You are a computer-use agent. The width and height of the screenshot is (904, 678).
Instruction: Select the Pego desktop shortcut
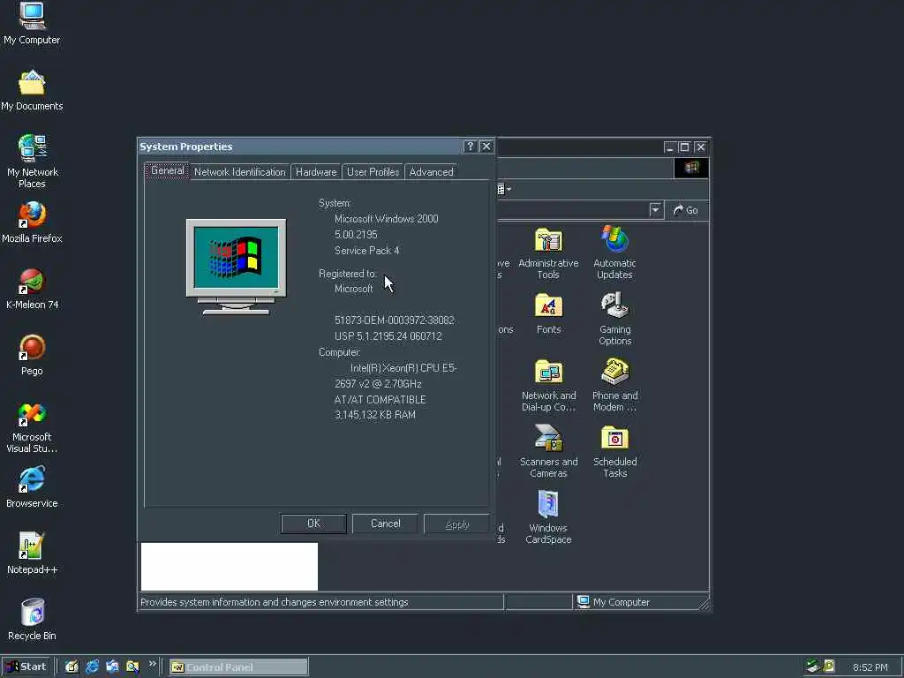coord(33,355)
